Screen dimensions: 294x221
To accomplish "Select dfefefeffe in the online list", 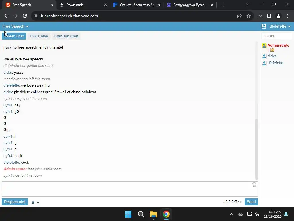I will (x=275, y=63).
